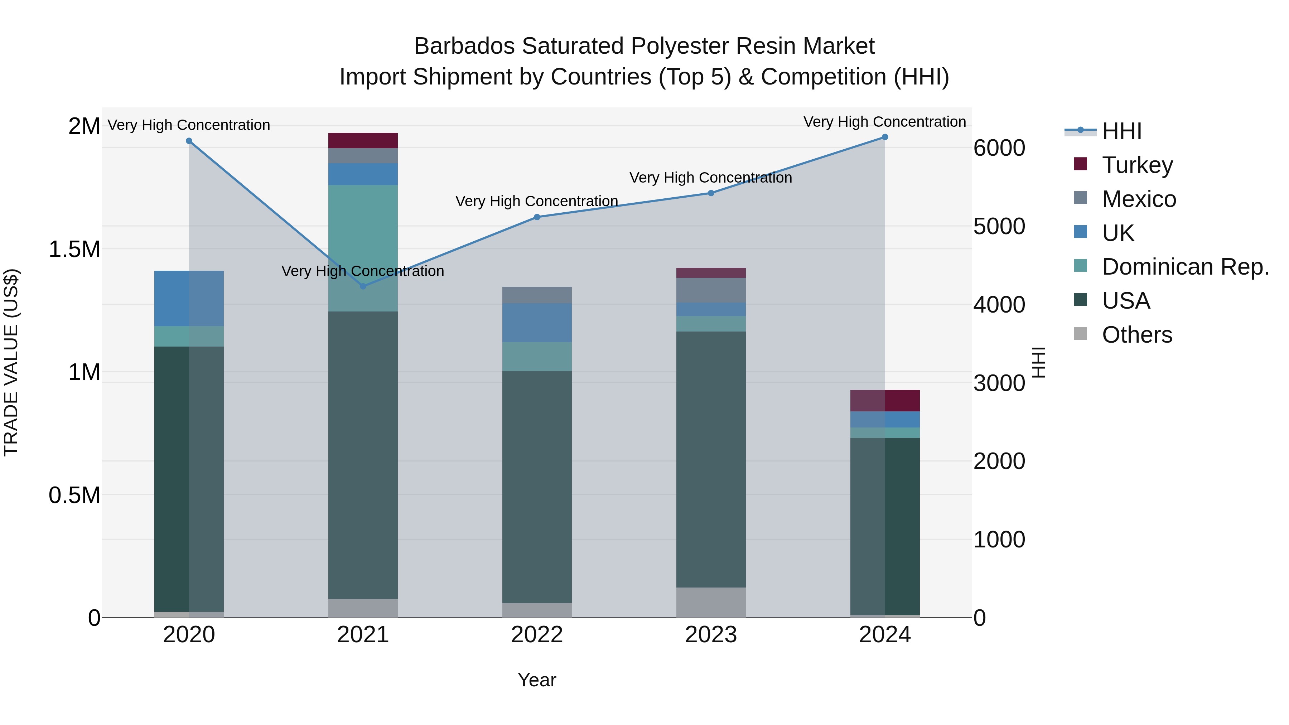Click the Turkey maroon legend swatch
This screenshot has height=725, width=1289.
(x=1081, y=164)
